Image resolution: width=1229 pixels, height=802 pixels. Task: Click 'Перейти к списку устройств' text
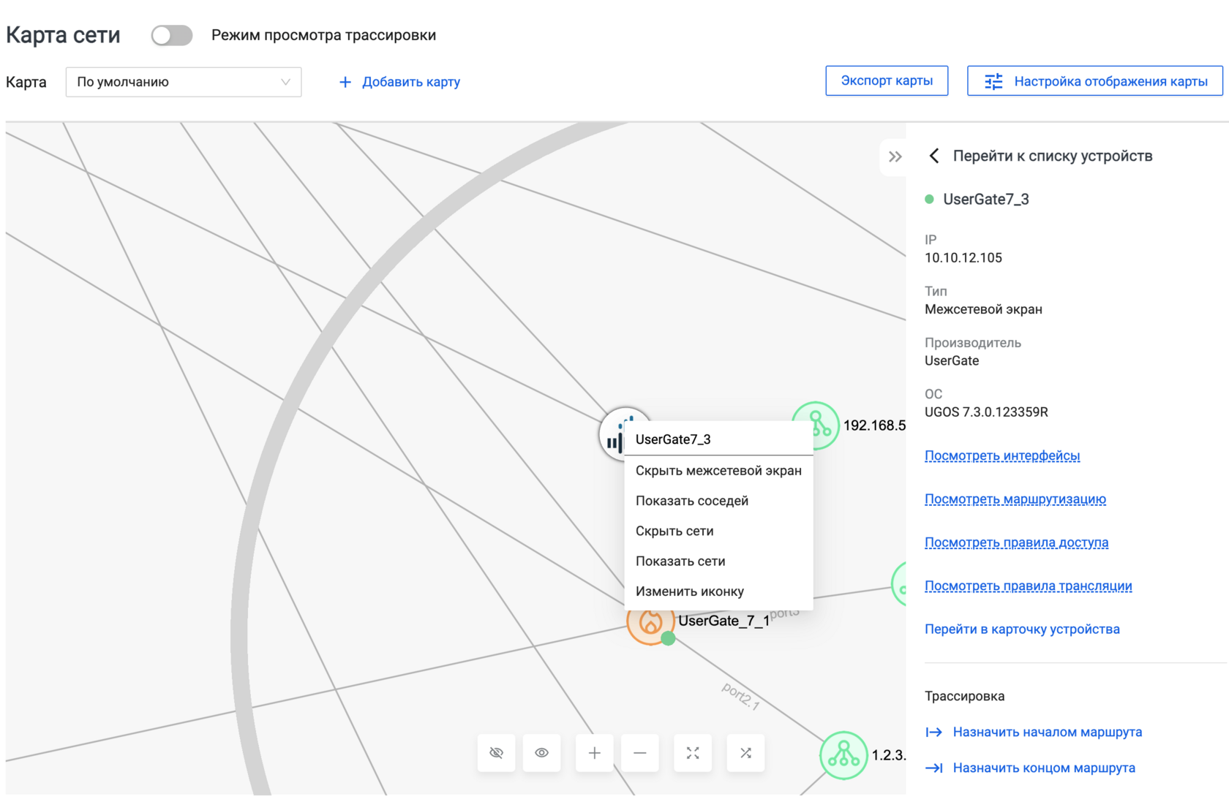(1052, 156)
